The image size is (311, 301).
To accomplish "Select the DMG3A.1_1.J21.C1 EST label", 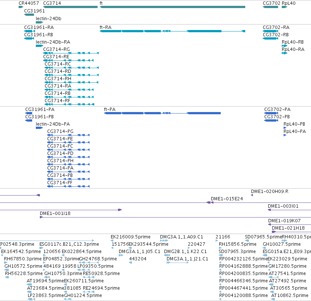I will 187,259.
